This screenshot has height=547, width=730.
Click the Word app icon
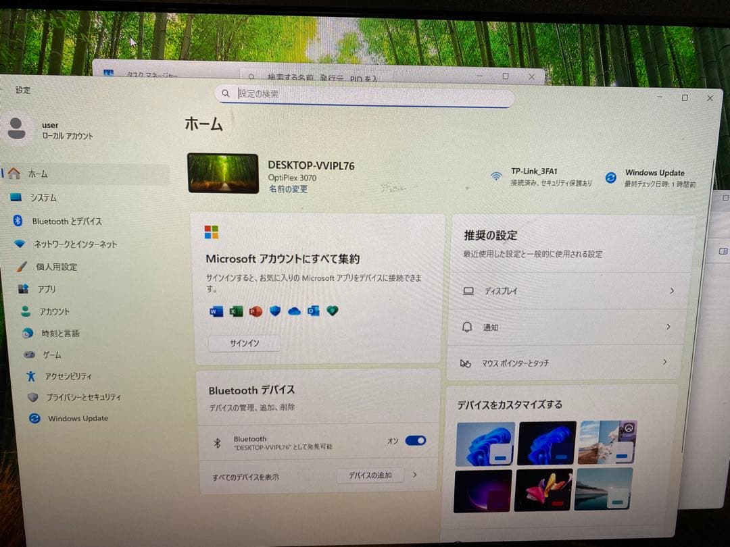pos(216,311)
